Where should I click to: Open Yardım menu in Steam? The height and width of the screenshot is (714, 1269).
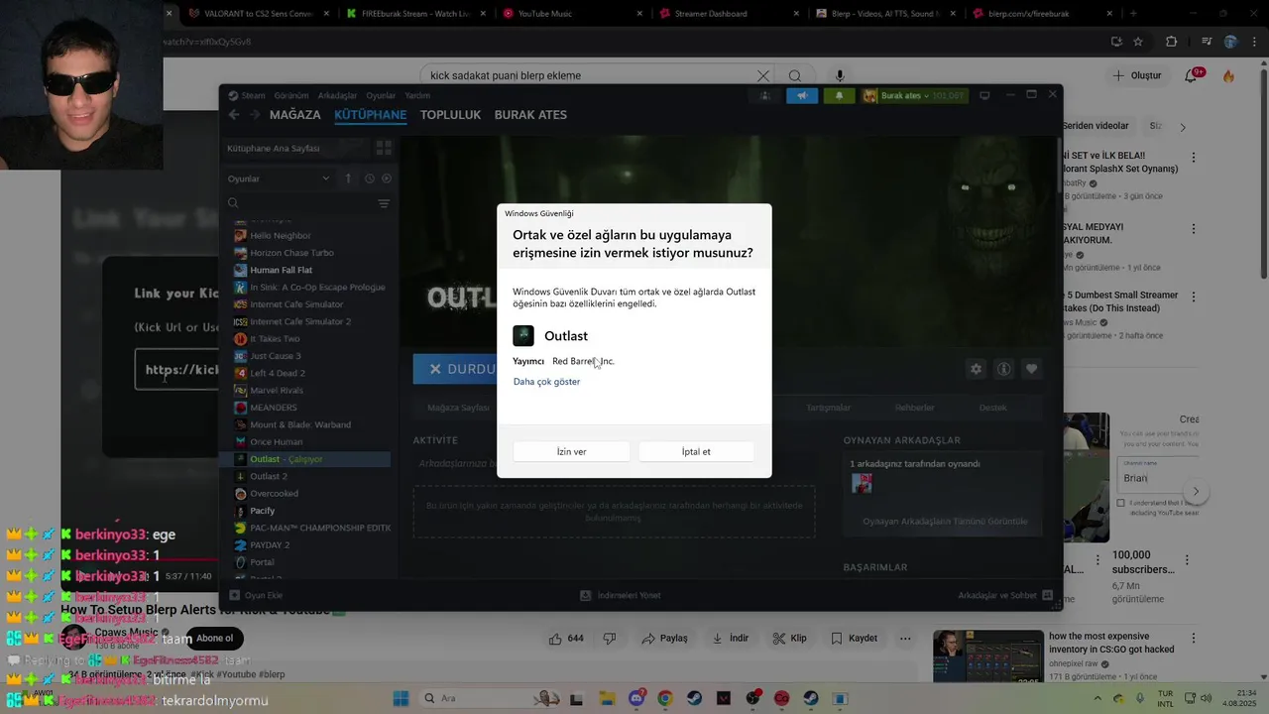click(x=417, y=95)
